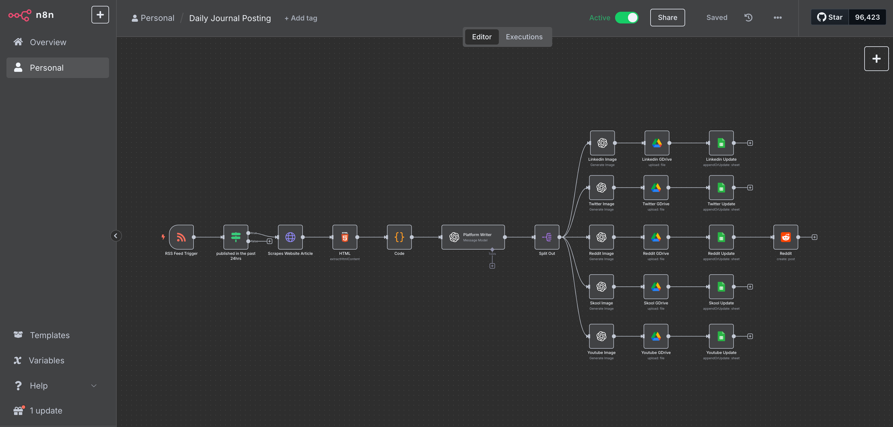Viewport: 893px width, 427px height.
Task: Add node after Youtube Update output
Action: tap(750, 336)
